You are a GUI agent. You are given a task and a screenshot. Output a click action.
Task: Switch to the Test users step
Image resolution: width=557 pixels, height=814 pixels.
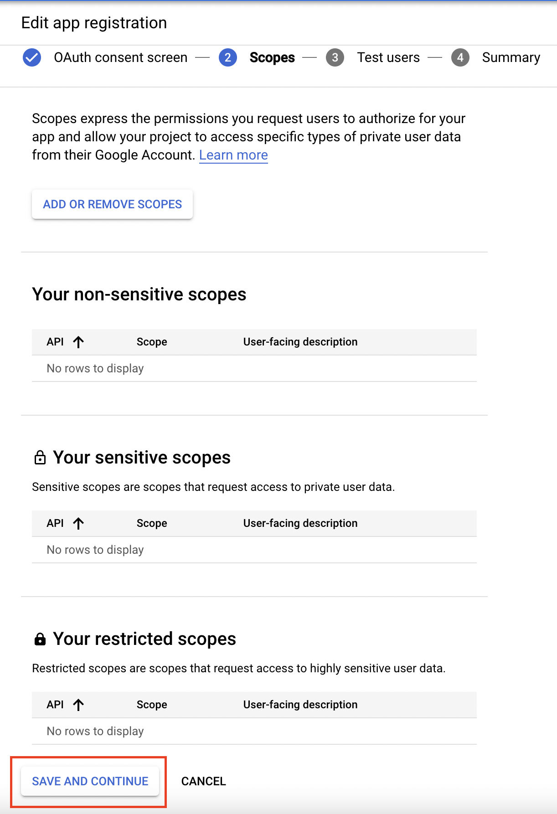[x=388, y=57]
